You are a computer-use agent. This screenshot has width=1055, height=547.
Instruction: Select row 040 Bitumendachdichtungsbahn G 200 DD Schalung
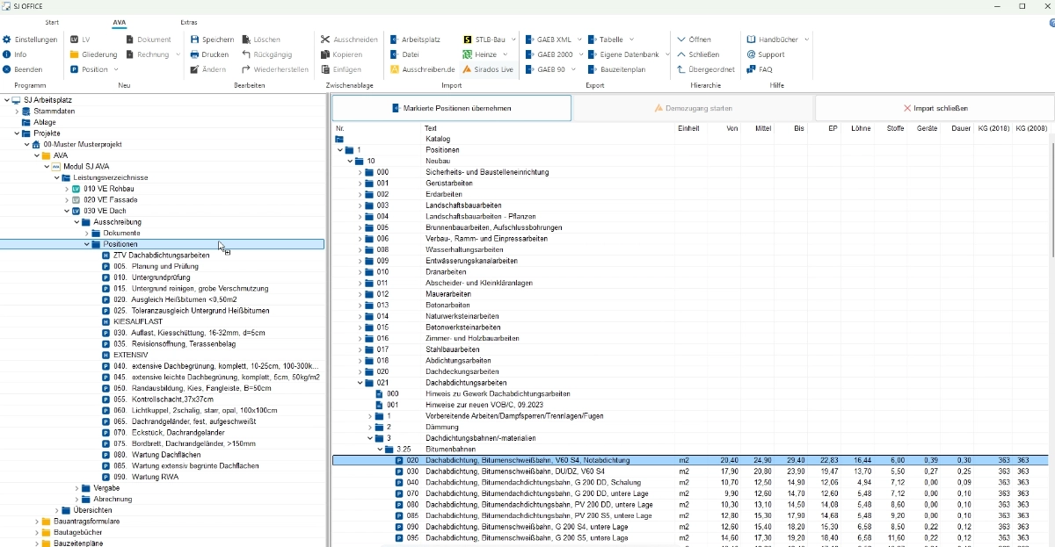[x=527, y=483]
